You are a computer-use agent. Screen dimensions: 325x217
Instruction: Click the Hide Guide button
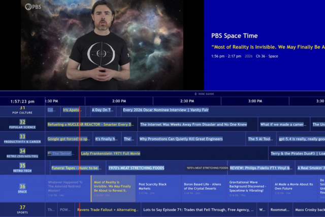click(204, 94)
